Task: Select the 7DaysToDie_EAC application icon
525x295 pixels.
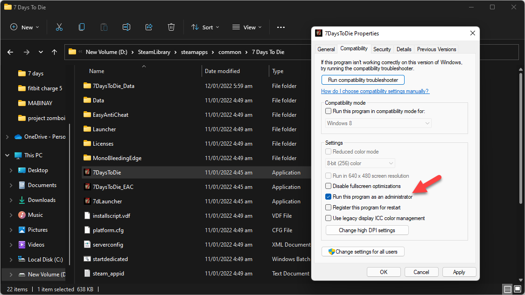Action: click(87, 187)
